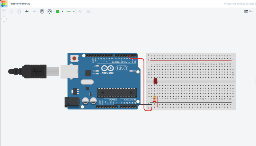Click the Redo arrow icon
Image resolution: width=256 pixels, height=146 pixels.
34,11
